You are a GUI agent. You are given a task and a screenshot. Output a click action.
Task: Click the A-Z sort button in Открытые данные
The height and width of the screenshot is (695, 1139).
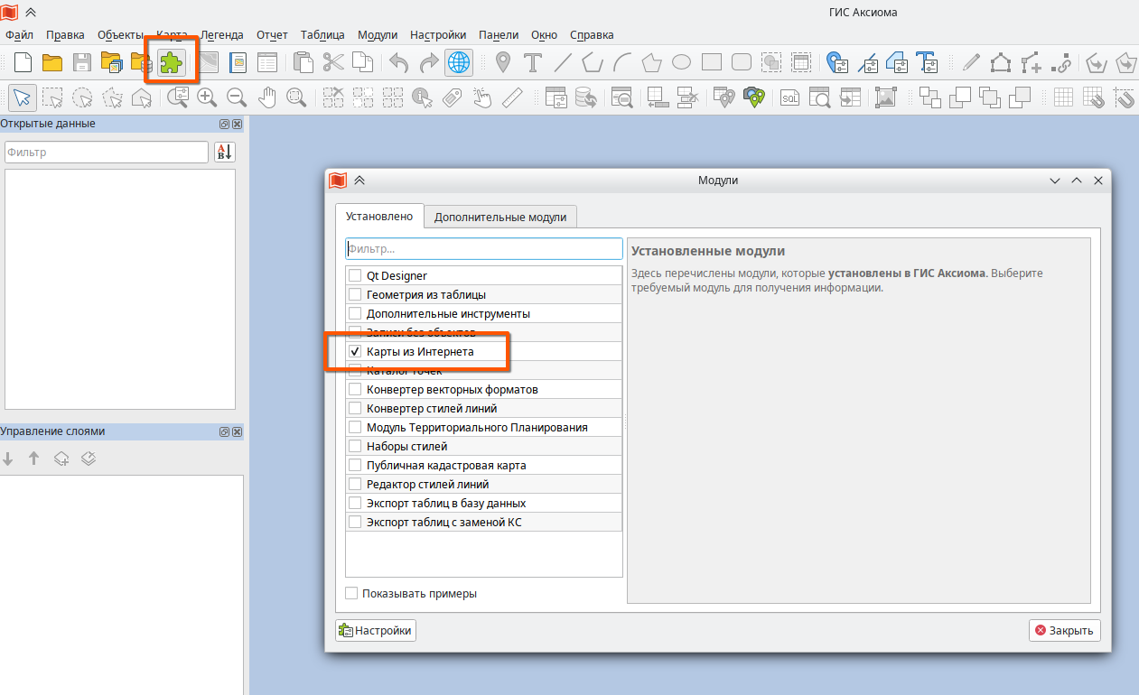(x=224, y=152)
